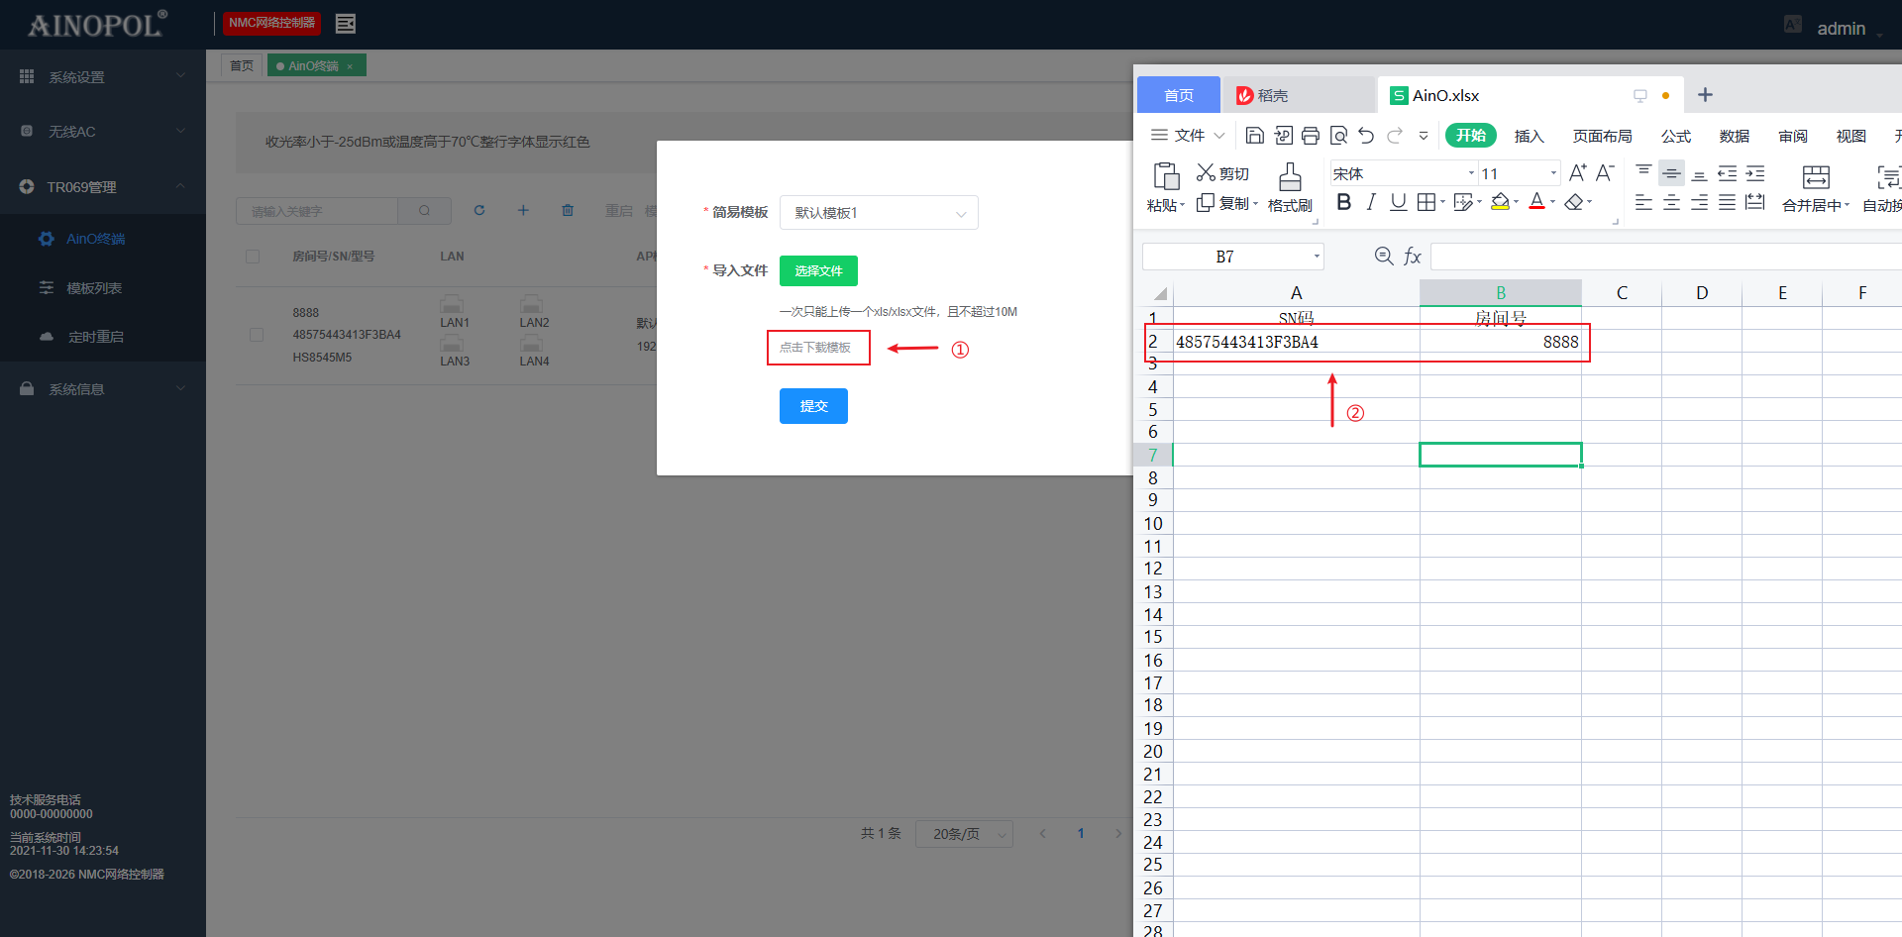
Task: Click the underline formatting icon
Action: coord(1398,202)
